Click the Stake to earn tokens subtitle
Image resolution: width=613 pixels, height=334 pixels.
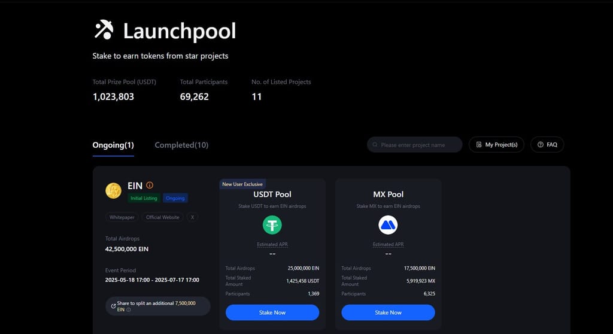[x=160, y=56]
